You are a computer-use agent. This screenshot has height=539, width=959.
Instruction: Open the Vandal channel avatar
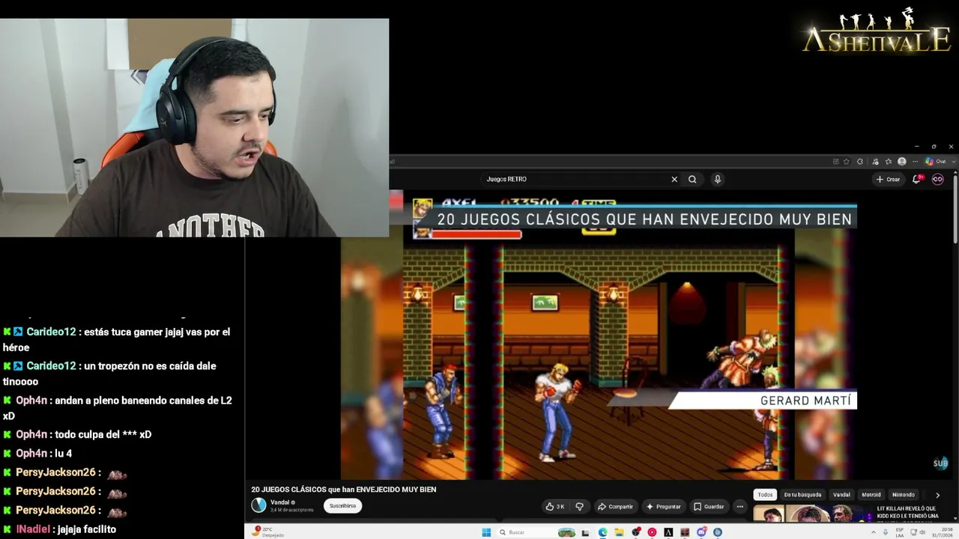(258, 505)
